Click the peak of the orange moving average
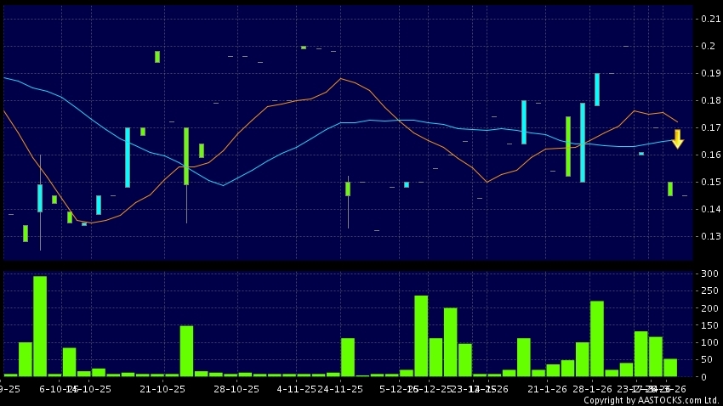 click(x=341, y=78)
